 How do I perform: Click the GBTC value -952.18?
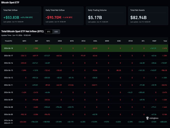pyautogui.click(x=23, y=115)
